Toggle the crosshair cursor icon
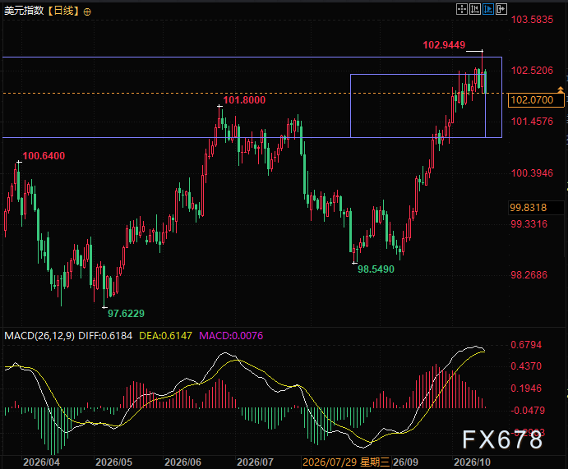This screenshot has width=568, height=469. [x=461, y=9]
